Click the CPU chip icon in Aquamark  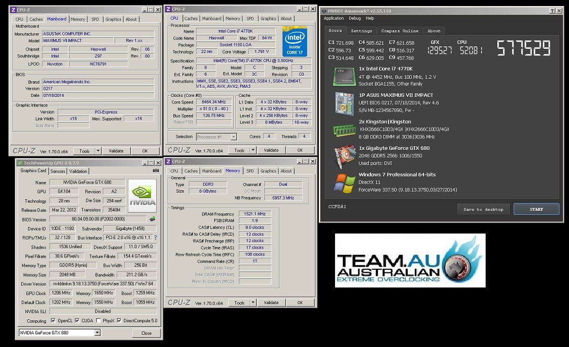coord(344,77)
